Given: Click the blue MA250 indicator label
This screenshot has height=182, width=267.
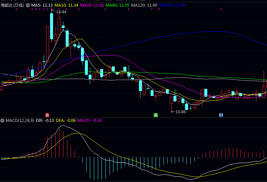Looking at the screenshot, I should pyautogui.click(x=172, y=5).
